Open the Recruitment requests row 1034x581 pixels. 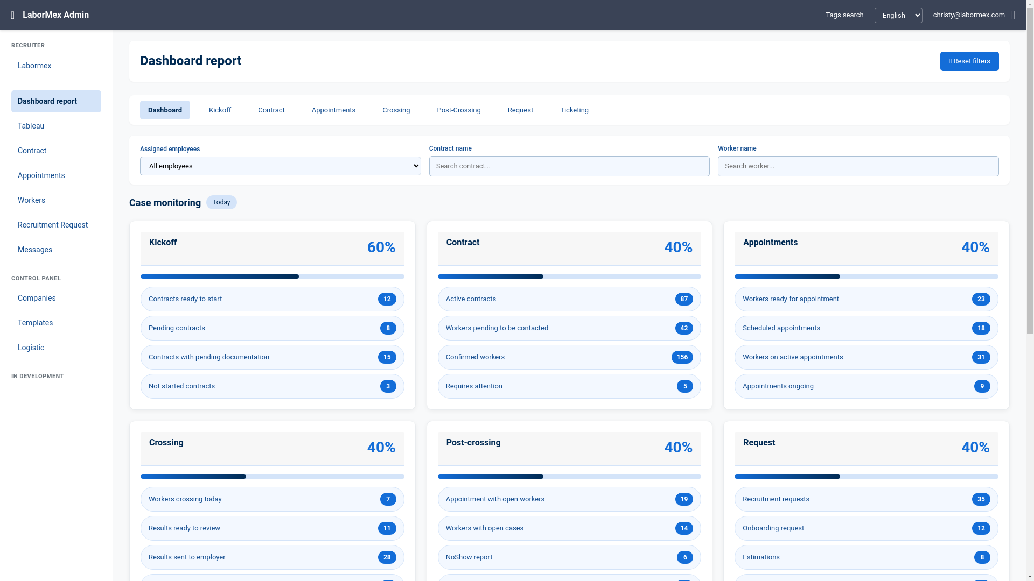tap(866, 499)
